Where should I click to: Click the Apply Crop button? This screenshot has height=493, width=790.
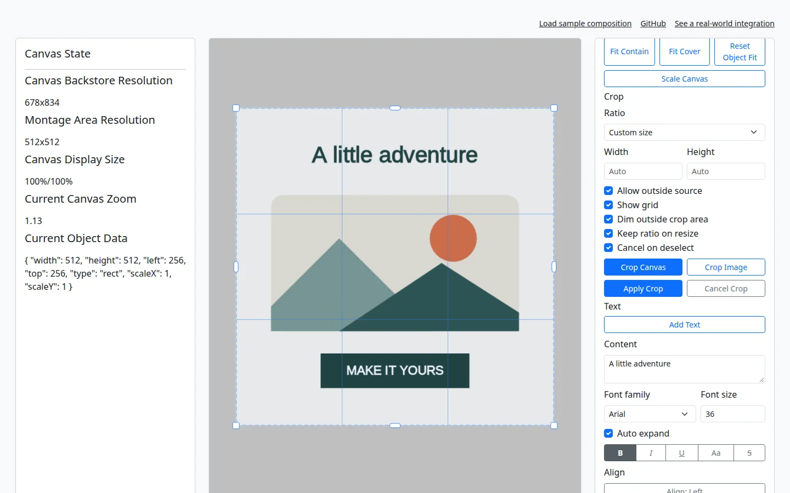coord(643,289)
